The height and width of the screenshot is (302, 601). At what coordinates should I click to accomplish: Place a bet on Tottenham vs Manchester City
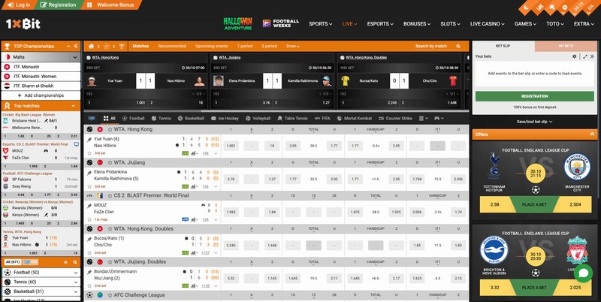534,204
